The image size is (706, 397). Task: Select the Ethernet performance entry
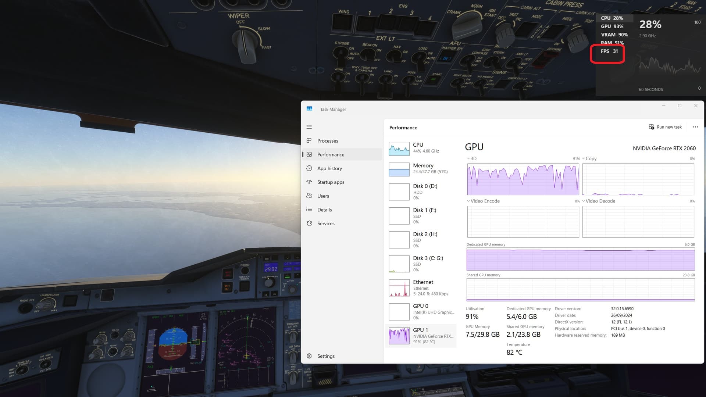pos(421,288)
